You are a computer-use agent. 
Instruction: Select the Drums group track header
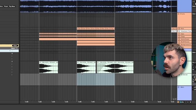(x=184, y=20)
